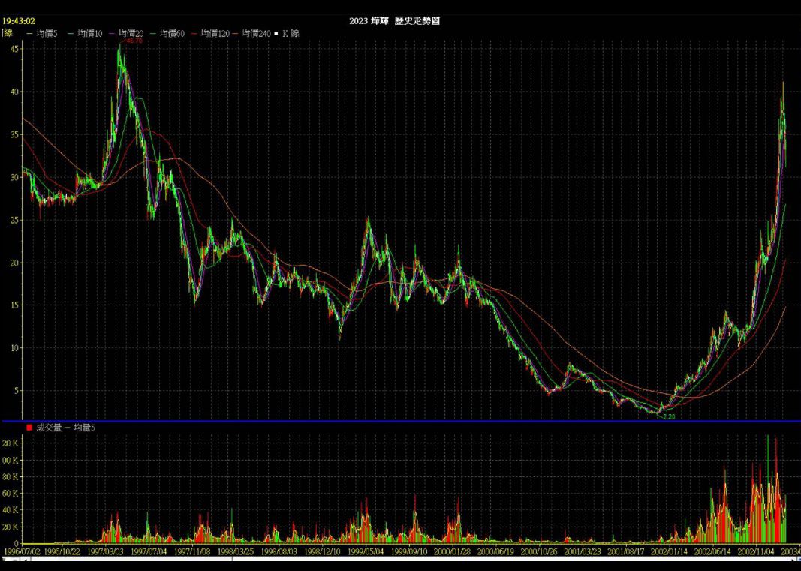Image resolution: width=801 pixels, height=571 pixels.
Task: Pick the 2002/01/14 date axis label
Action: pos(670,551)
